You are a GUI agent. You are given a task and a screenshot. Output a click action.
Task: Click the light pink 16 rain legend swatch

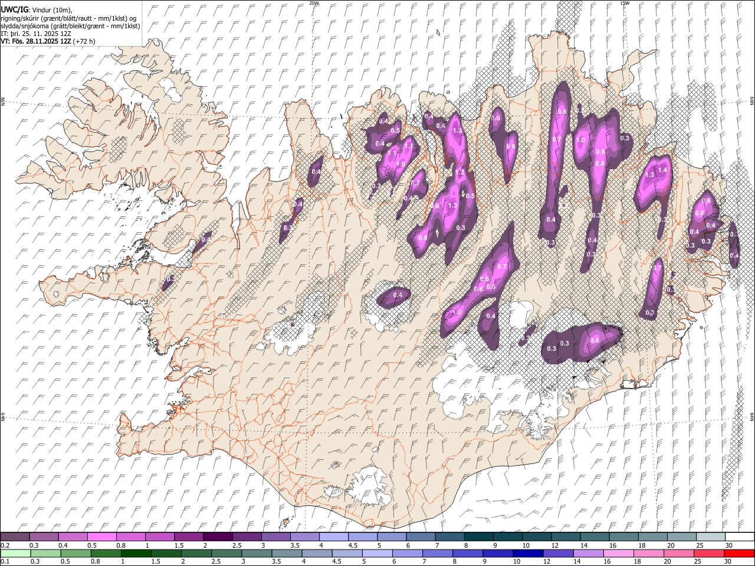tap(618, 553)
